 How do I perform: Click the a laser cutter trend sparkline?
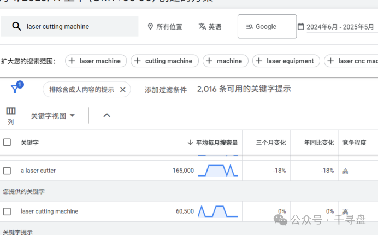tap(218, 171)
